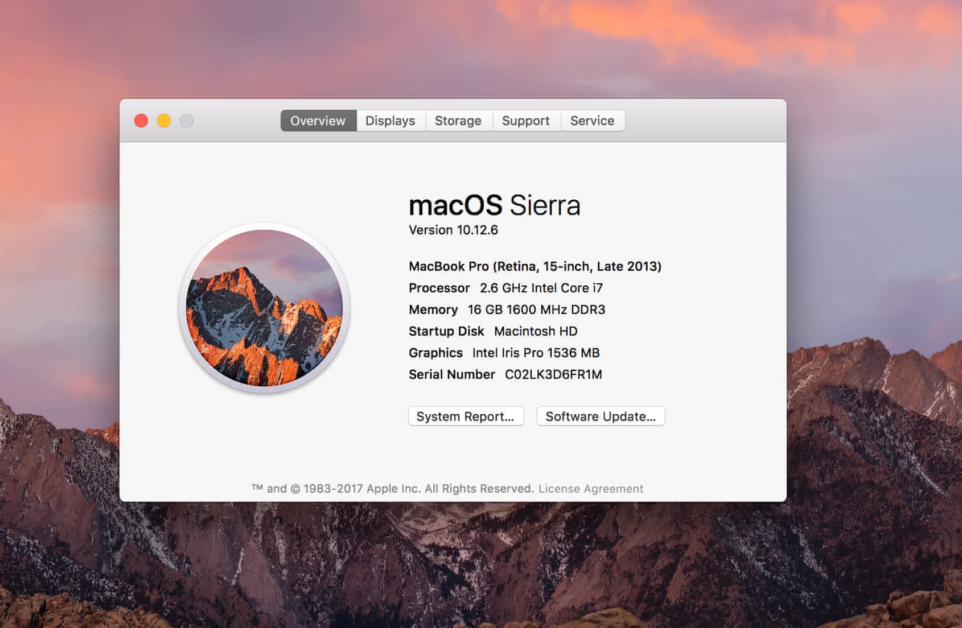
Task: Click the memory value 16 GB 1600 MHz DDR3
Action: click(536, 309)
